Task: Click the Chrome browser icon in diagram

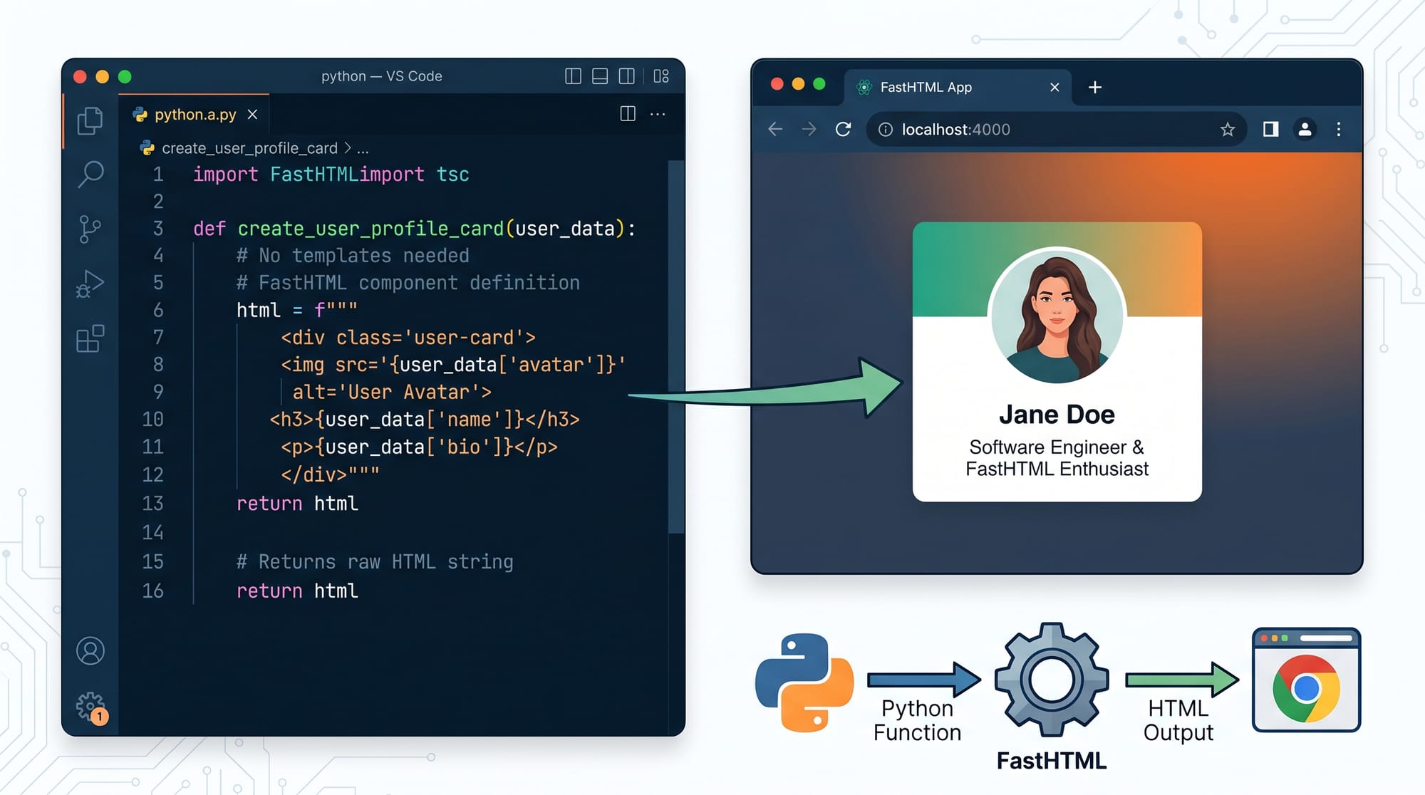Action: [1307, 680]
